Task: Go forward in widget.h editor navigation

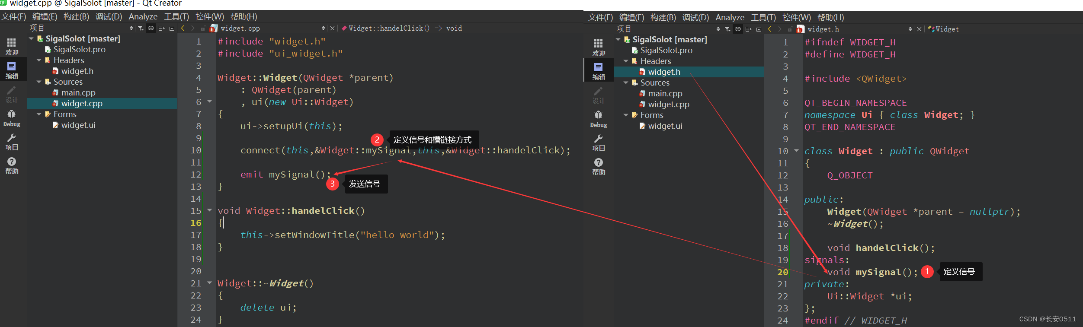Action: (780, 29)
